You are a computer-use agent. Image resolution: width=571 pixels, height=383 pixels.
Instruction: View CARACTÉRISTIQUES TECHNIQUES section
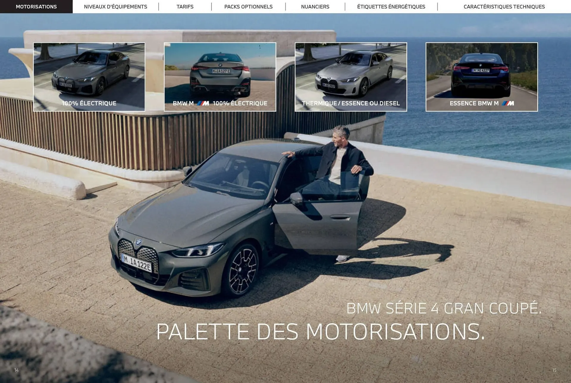(503, 6)
